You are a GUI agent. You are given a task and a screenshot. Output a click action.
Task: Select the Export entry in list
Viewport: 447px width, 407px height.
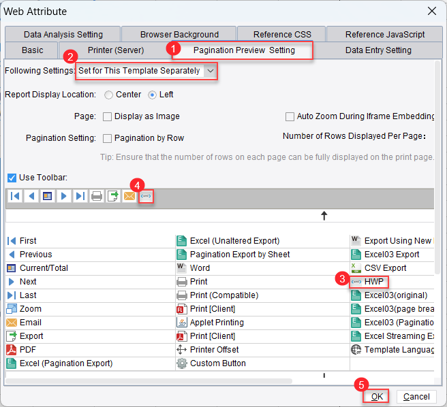coord(90,336)
